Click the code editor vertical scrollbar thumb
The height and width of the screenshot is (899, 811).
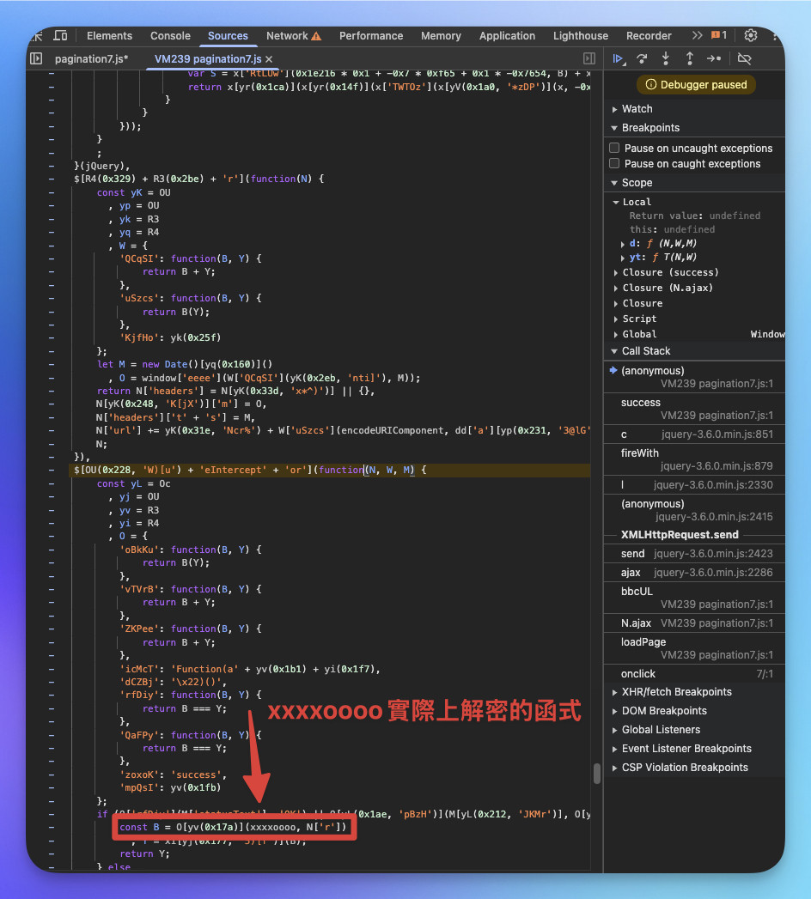pos(596,774)
